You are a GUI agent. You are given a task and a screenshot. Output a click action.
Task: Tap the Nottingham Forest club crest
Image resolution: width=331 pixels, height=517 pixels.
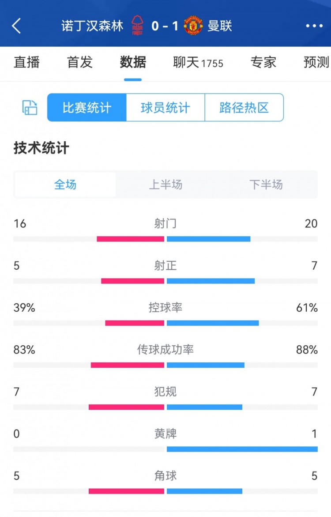tap(137, 26)
